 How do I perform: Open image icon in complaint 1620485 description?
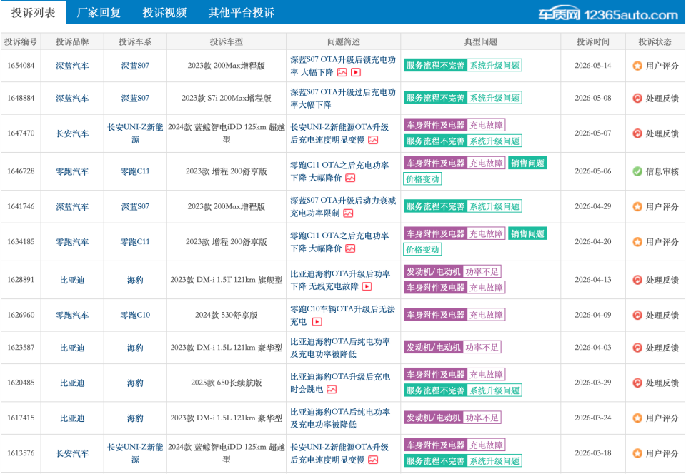[x=332, y=390]
